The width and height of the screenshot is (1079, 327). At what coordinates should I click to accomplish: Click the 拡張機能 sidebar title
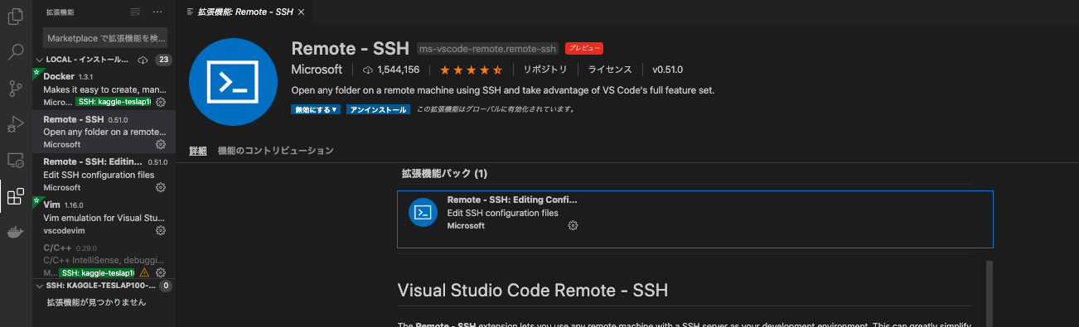pos(60,12)
